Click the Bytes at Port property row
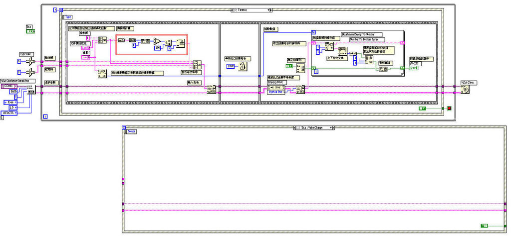The image size is (511, 236). coord(276,92)
